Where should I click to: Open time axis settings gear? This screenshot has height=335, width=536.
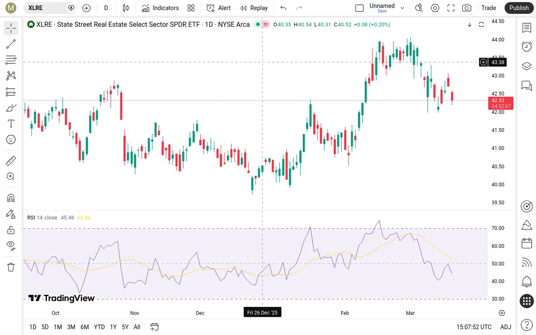[502, 313]
